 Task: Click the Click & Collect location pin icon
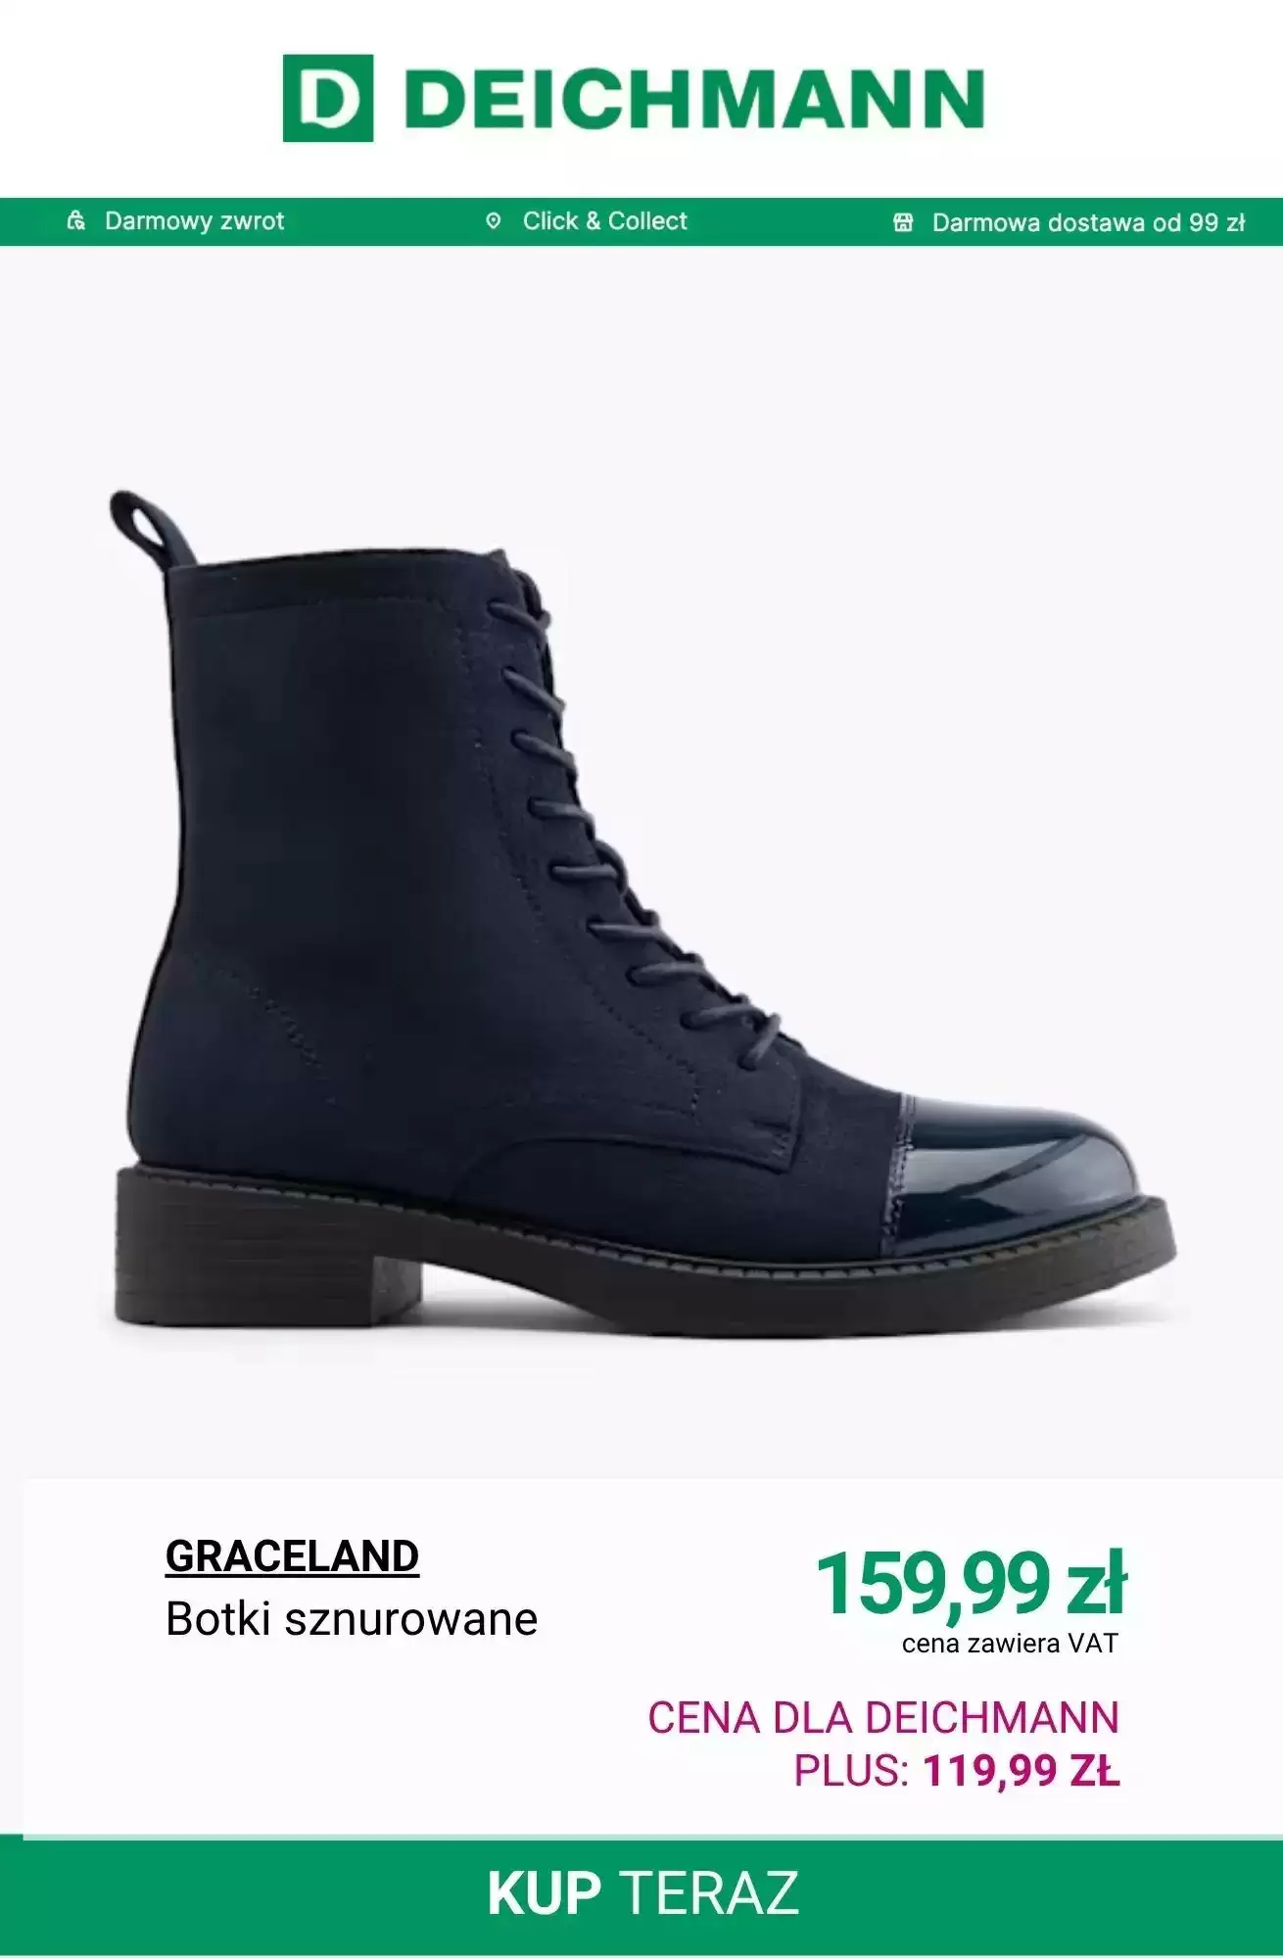[494, 221]
